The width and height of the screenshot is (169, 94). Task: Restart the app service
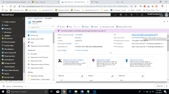click(x=85, y=27)
